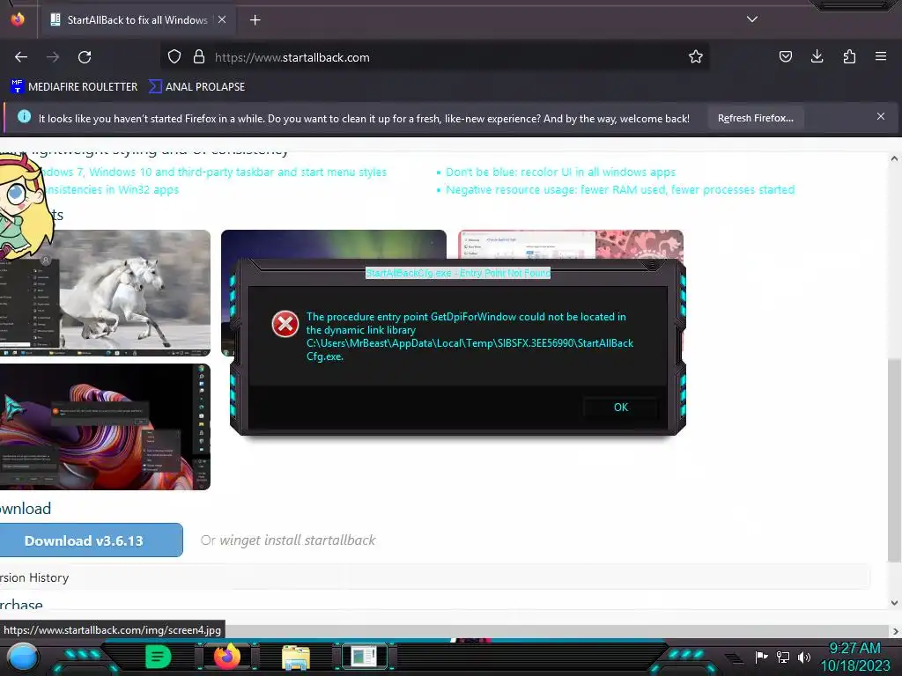This screenshot has height=676, width=902.
Task: Click the info icon in the notification bar
Action: (24, 117)
